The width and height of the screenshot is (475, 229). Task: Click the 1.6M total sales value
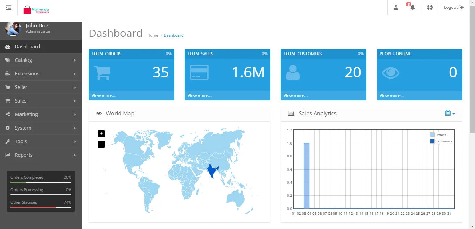click(248, 72)
